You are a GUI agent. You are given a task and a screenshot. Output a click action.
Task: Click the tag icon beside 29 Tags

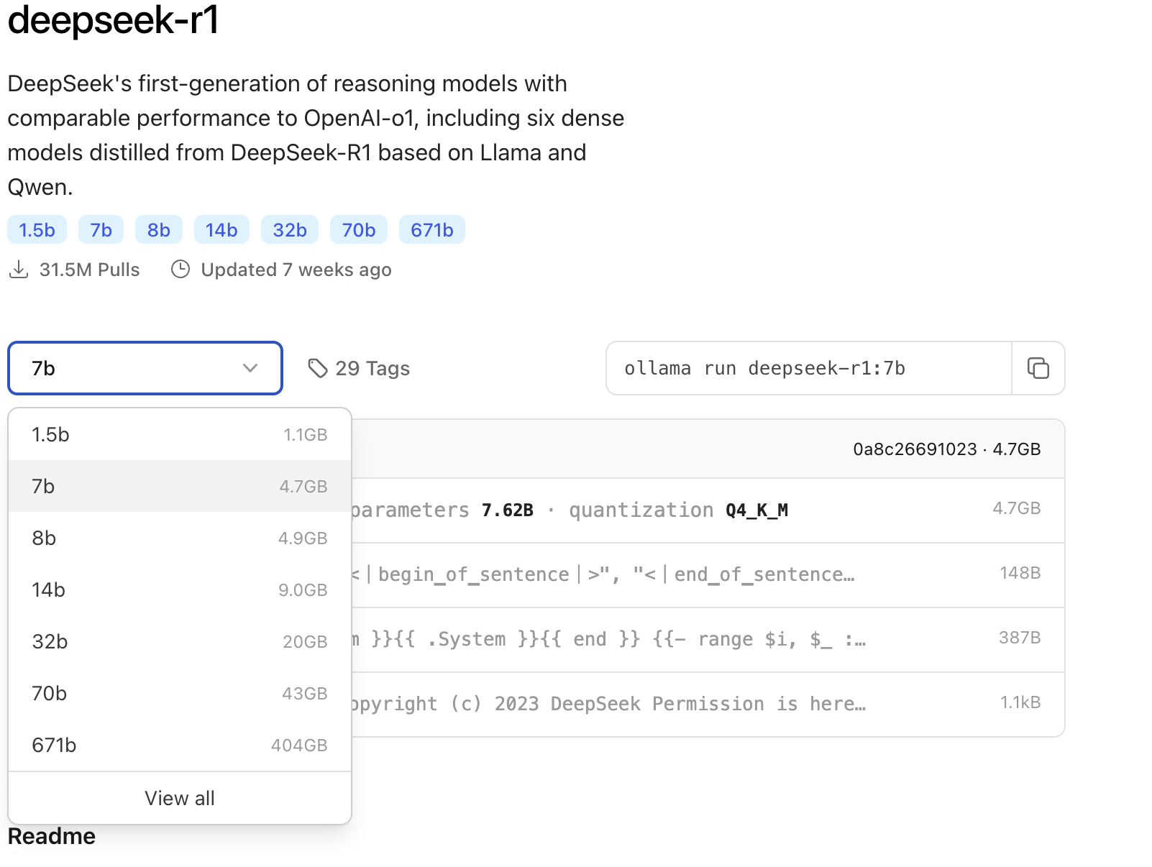click(x=318, y=368)
